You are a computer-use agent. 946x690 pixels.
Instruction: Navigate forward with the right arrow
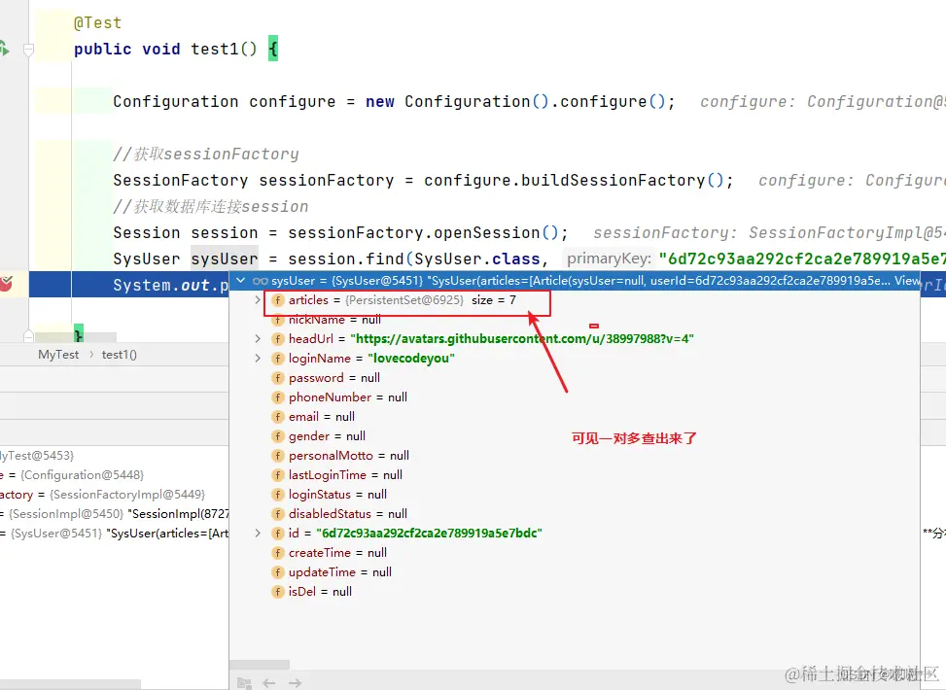point(295,683)
